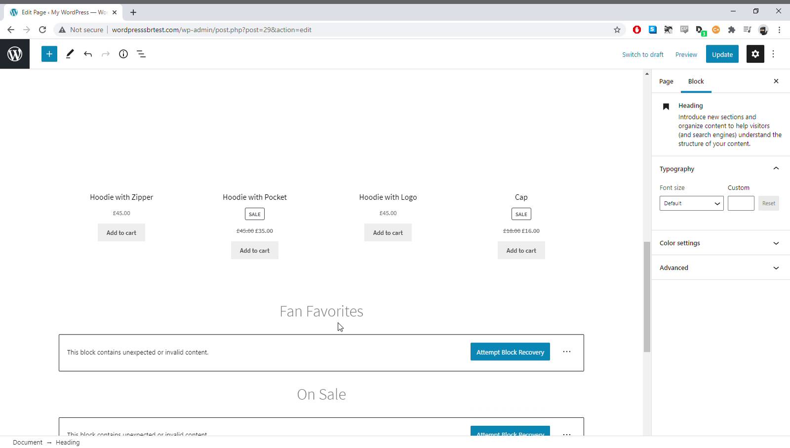Click the WordPress logo icon

[x=15, y=54]
